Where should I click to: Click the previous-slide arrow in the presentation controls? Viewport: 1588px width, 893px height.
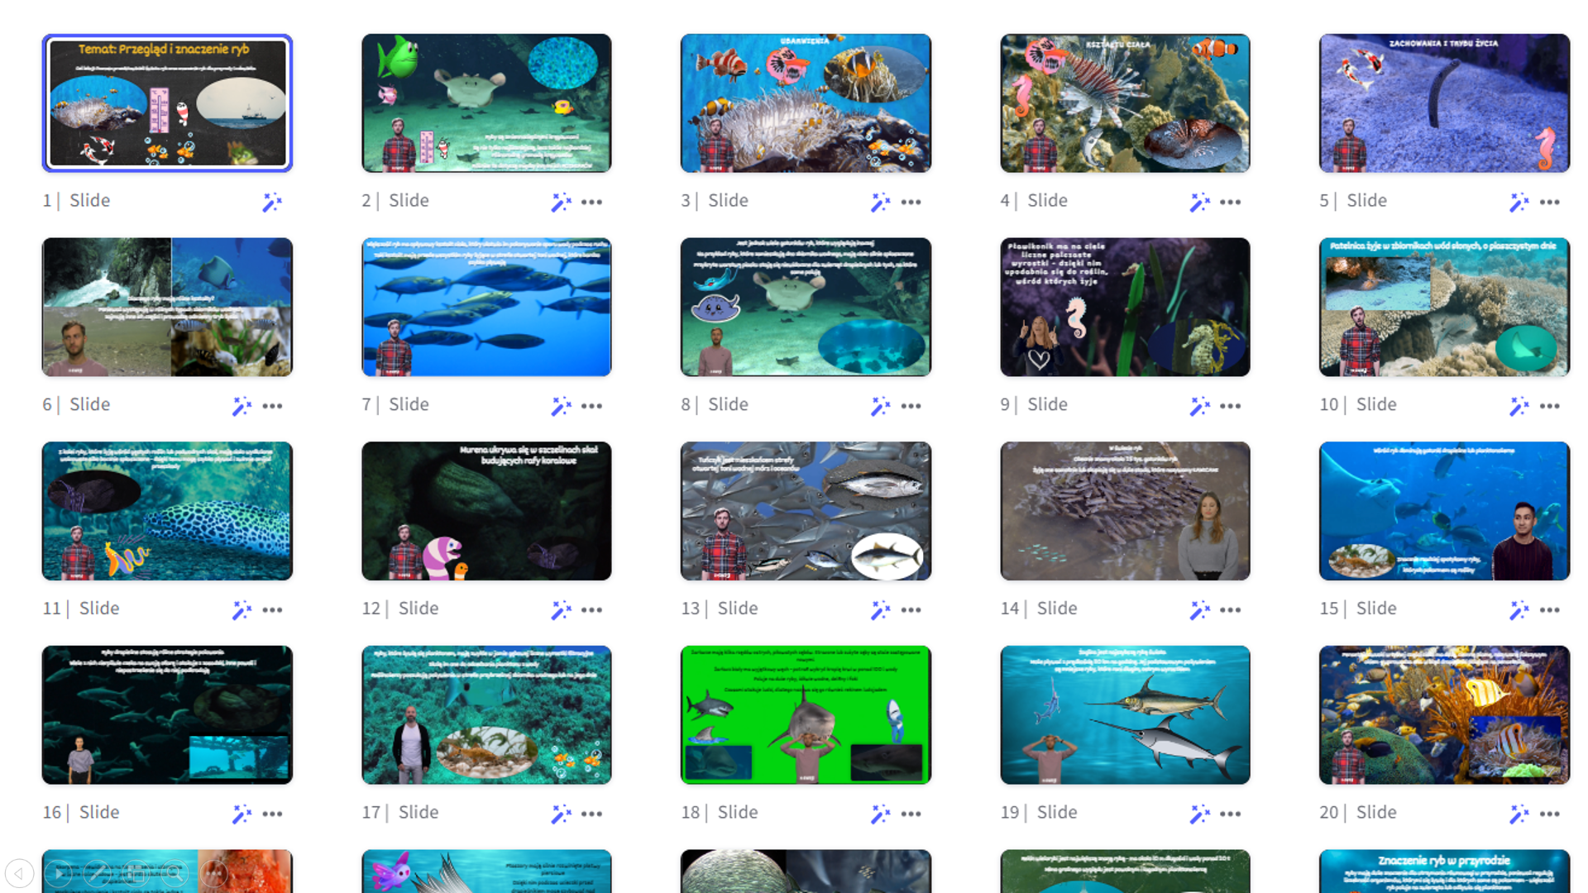pyautogui.click(x=19, y=873)
